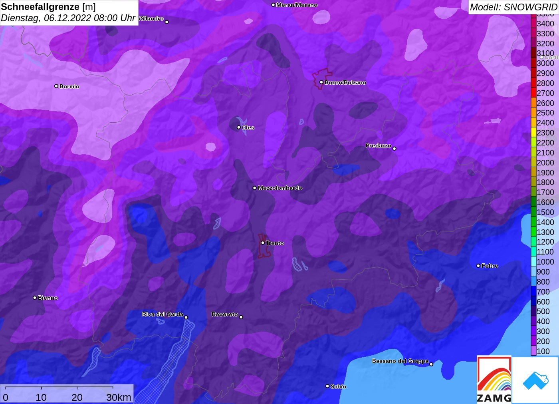Click the Bormio town label
Viewport: 559px width, 404px height.
click(x=69, y=86)
